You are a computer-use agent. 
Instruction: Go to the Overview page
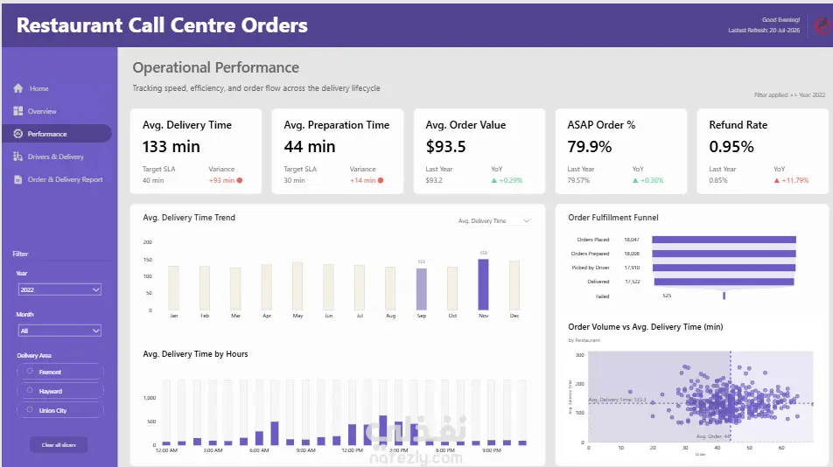pos(42,111)
